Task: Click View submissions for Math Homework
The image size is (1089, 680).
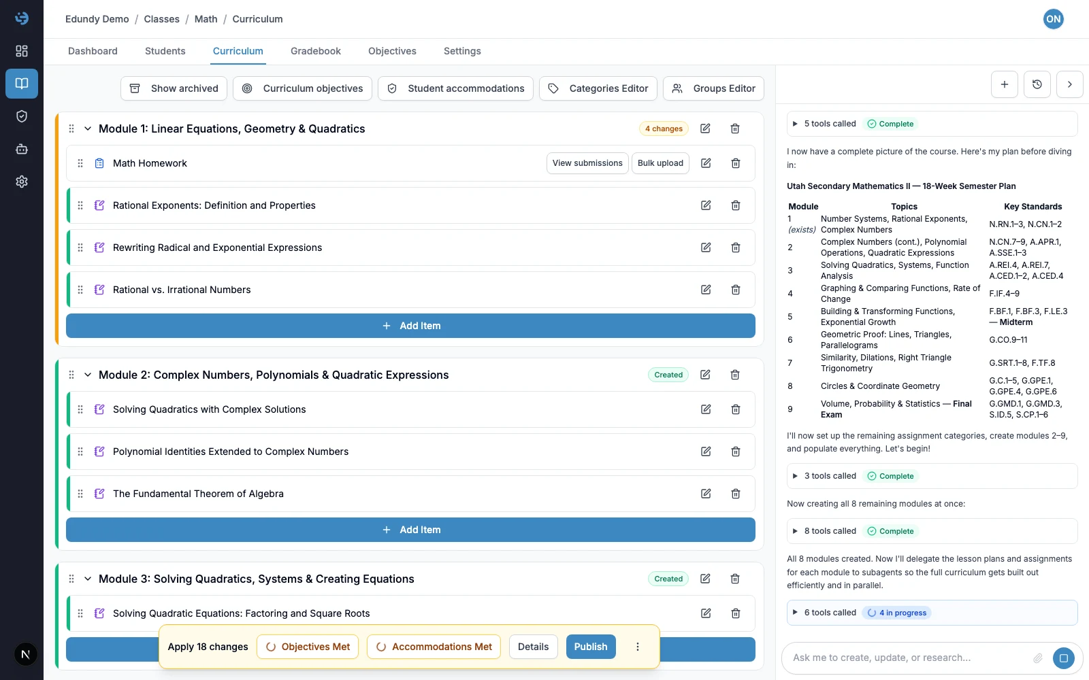Action: pyautogui.click(x=587, y=163)
